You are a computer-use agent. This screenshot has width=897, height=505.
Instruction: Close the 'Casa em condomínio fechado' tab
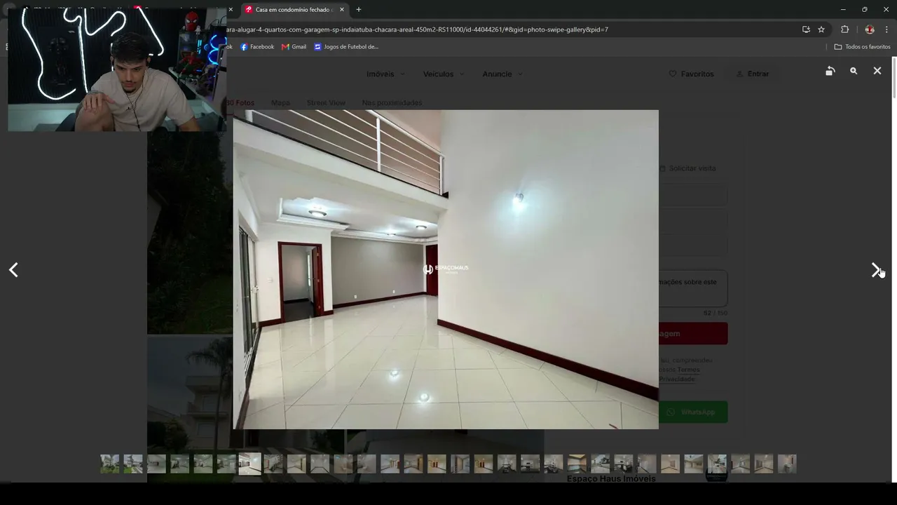click(x=342, y=10)
